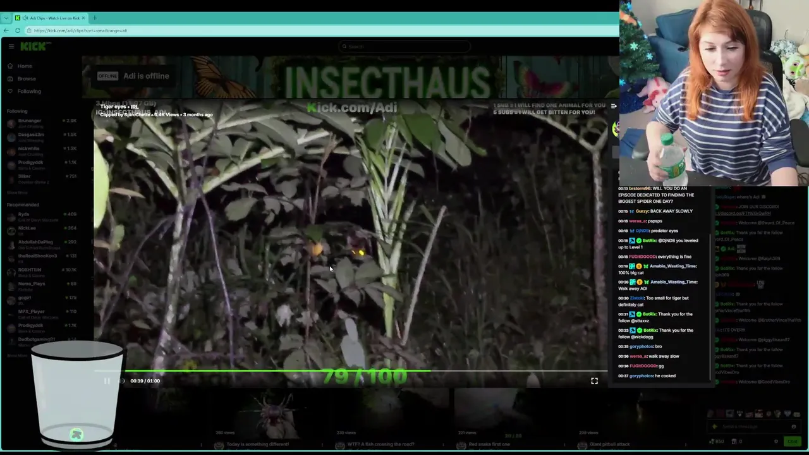Expand Show More under Following

click(x=17, y=192)
